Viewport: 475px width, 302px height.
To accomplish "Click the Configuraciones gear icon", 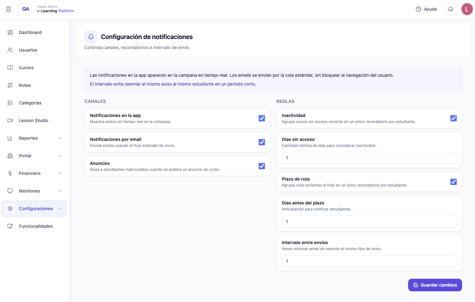I will click(x=10, y=209).
